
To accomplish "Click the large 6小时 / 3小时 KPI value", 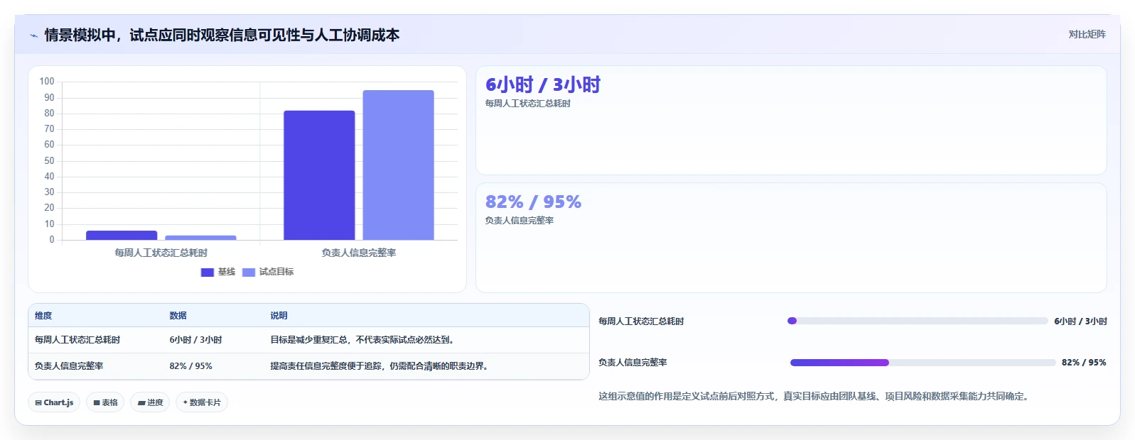I will [x=543, y=84].
